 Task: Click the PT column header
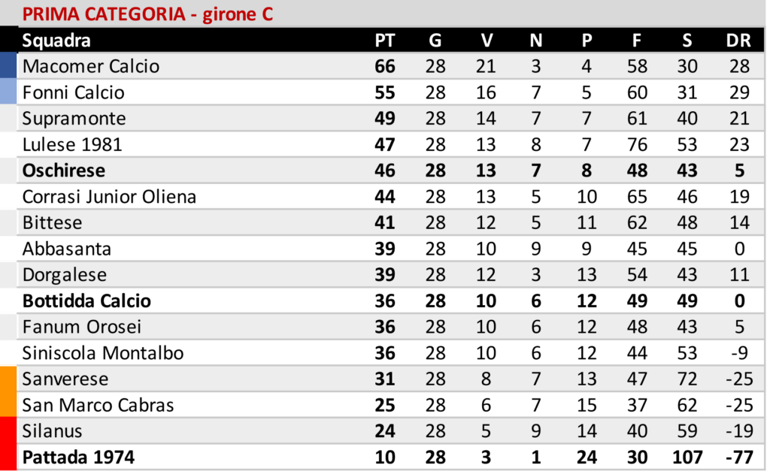click(x=384, y=41)
